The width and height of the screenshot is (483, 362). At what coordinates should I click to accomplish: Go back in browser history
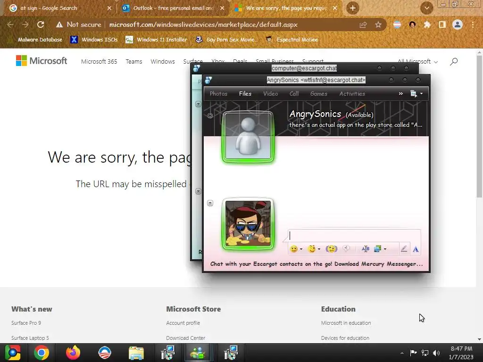tap(10, 25)
